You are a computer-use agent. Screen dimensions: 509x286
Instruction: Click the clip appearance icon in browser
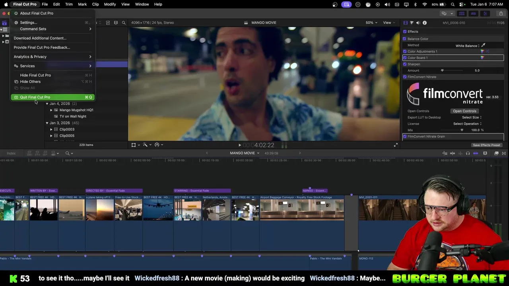116,23
